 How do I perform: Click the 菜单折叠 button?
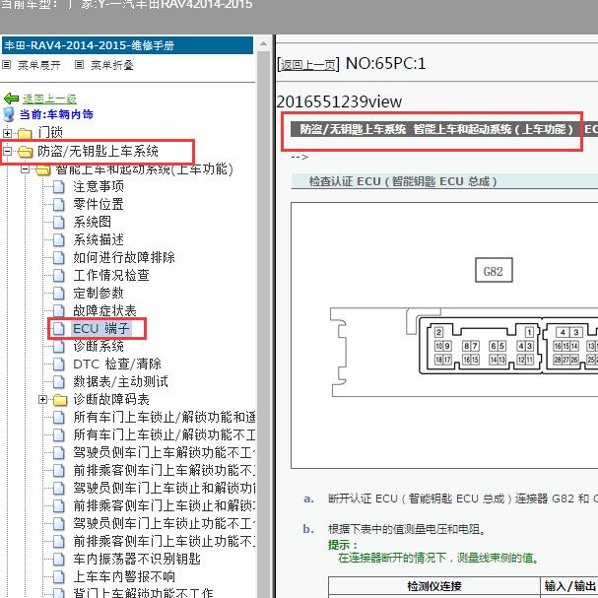coord(111,65)
